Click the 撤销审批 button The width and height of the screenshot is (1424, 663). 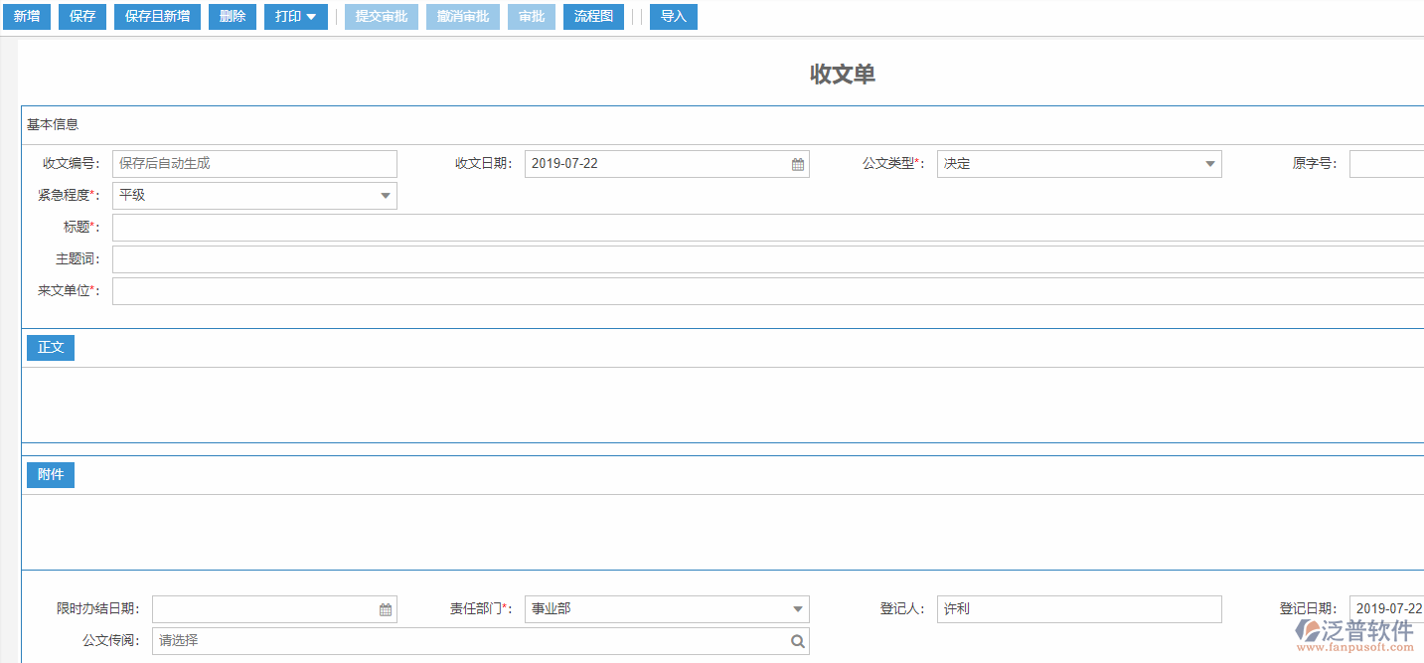coord(462,16)
